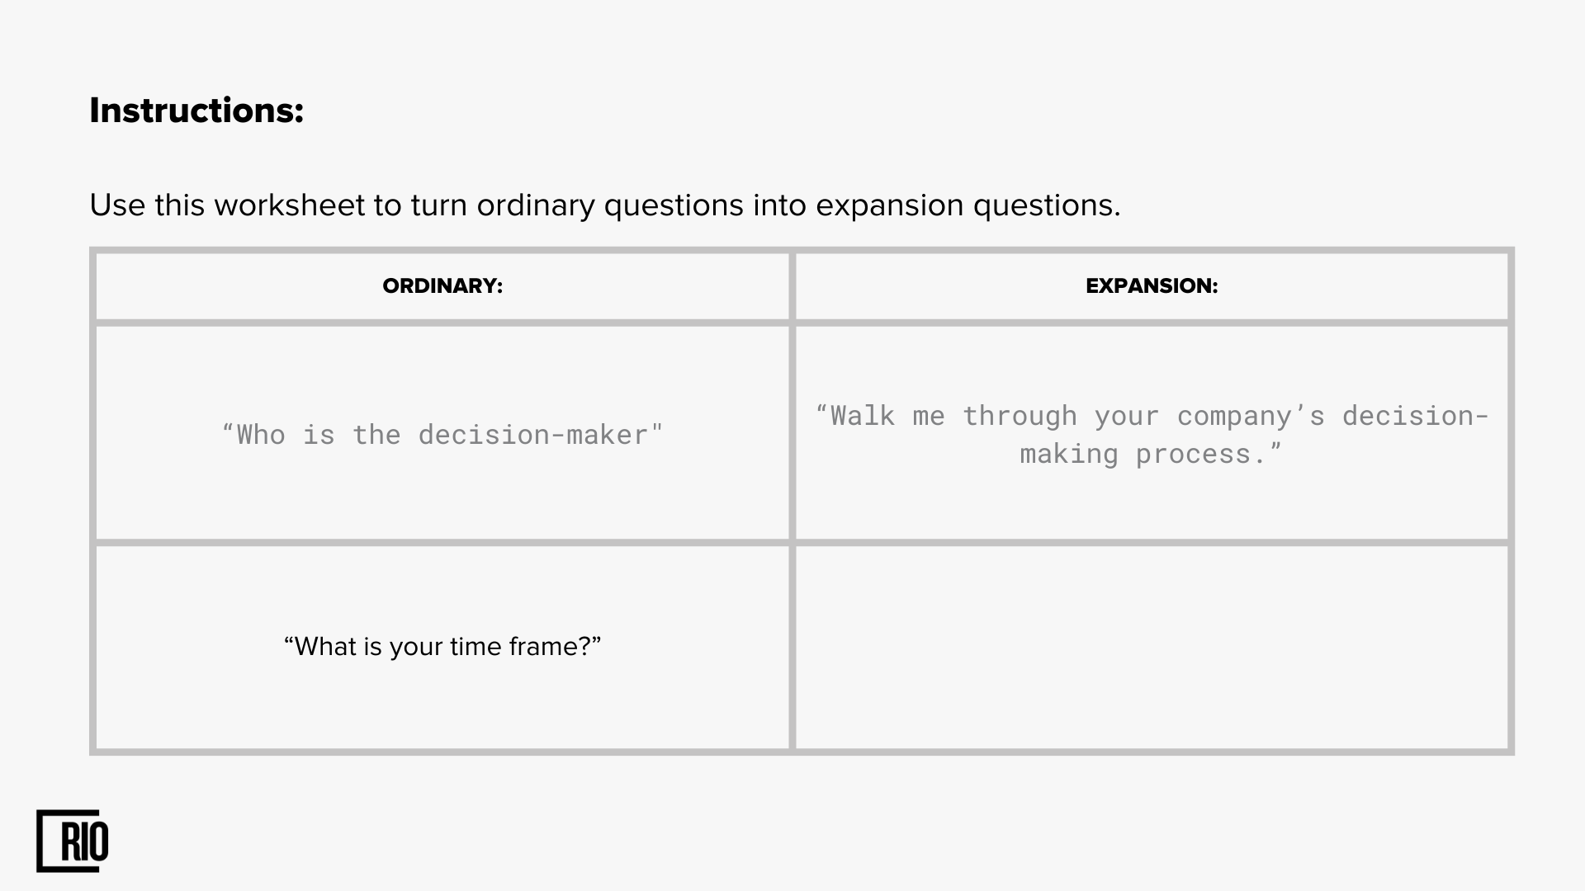Viewport: 1585px width, 891px height.
Task: Select the EXPANSION column header
Action: pos(1152,285)
